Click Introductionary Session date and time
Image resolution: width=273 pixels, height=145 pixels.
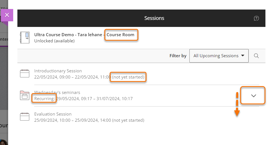coord(72,77)
